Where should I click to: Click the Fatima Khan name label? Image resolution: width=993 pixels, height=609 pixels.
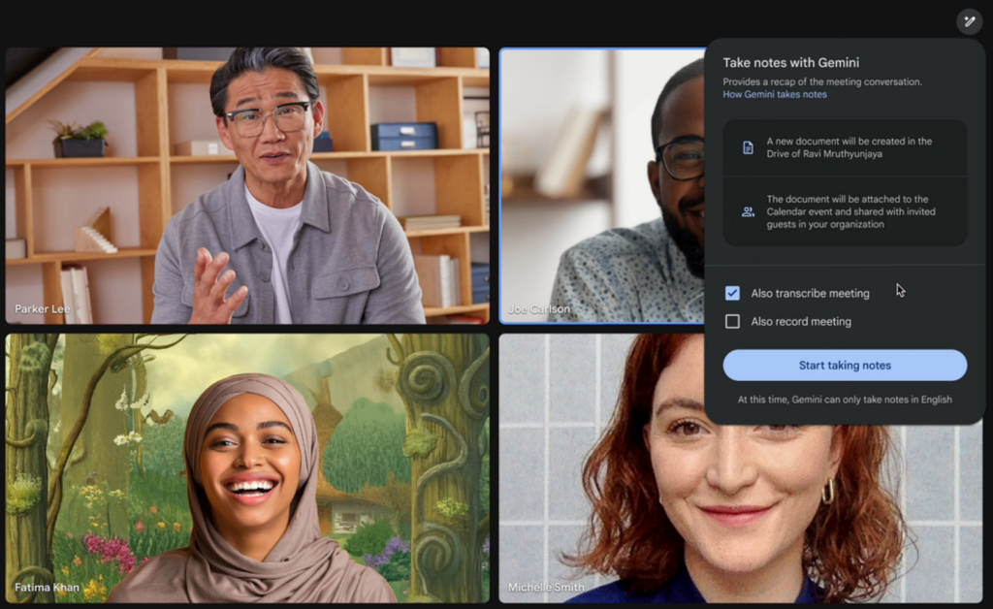click(x=48, y=588)
